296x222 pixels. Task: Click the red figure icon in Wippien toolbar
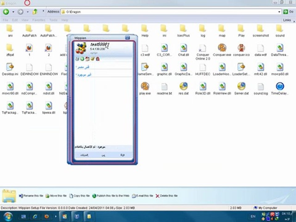click(98, 59)
